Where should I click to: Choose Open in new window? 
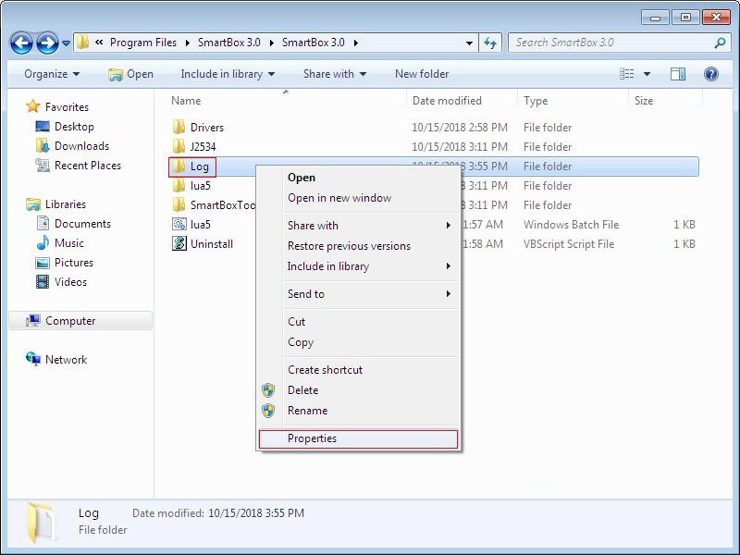[359, 198]
